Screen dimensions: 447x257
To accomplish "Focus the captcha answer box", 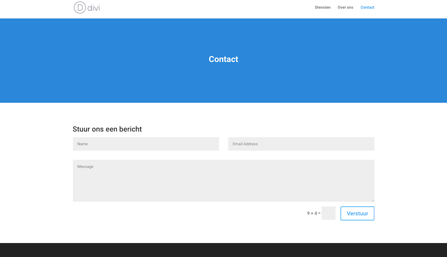I will point(329,213).
